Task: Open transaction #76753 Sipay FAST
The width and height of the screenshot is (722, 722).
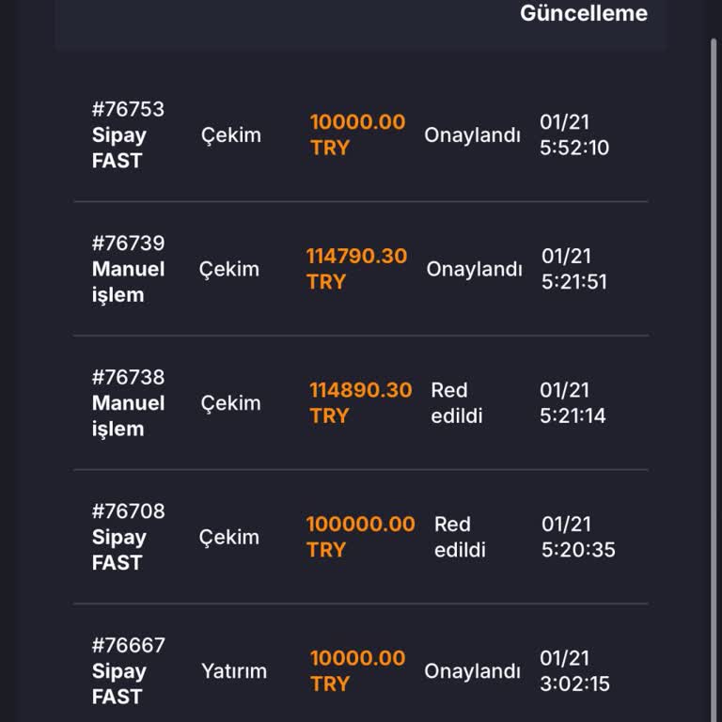Action: point(128,134)
